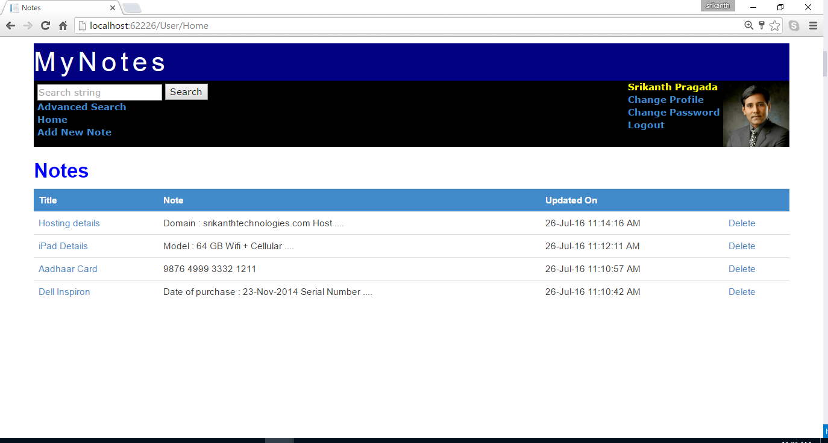Click the timestamp 26-Jul-16 11:14:16 AM
The image size is (828, 443).
[593, 223]
